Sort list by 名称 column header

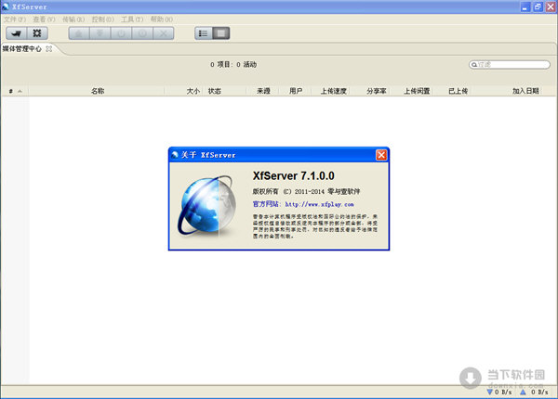coord(97,91)
